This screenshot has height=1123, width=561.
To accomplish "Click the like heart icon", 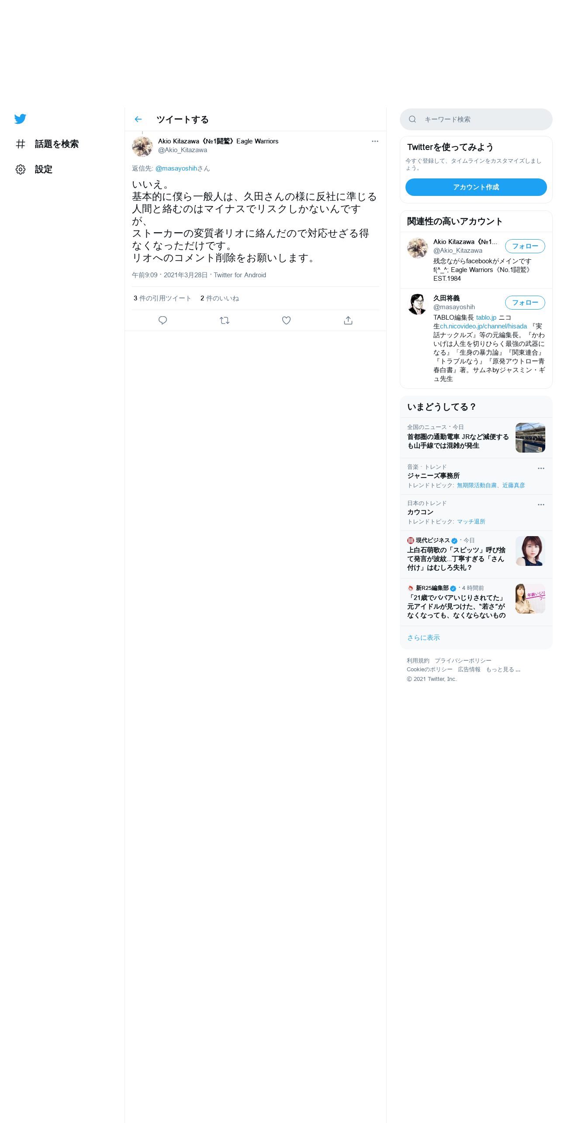I will coord(286,321).
